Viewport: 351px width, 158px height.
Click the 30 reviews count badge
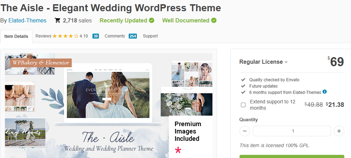pyautogui.click(x=96, y=36)
